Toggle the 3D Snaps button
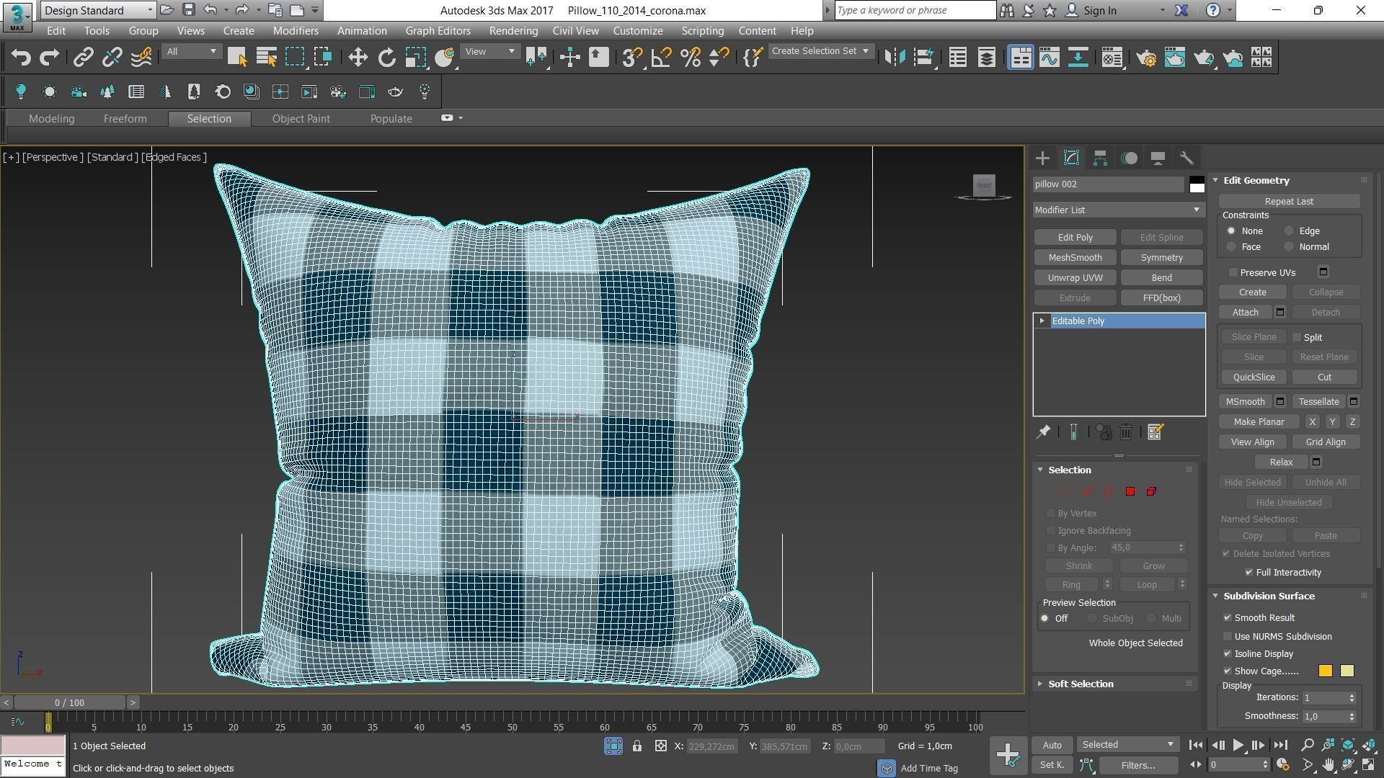 coord(632,58)
